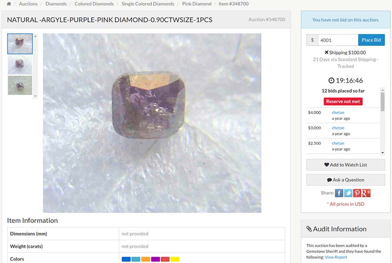The width and height of the screenshot is (392, 263).
Task: Click bid history scrollbar down arrow
Action: pos(382,153)
